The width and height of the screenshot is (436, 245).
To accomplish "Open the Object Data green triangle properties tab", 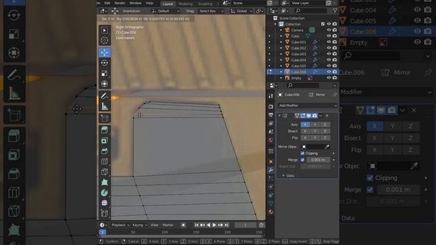I will click(x=271, y=203).
